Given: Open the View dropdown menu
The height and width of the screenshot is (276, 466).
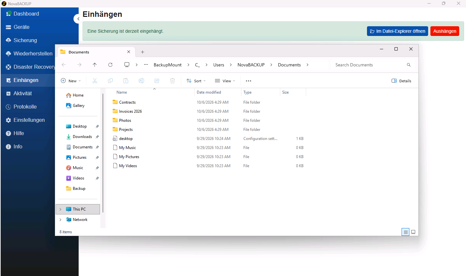Looking at the screenshot, I should (x=225, y=81).
